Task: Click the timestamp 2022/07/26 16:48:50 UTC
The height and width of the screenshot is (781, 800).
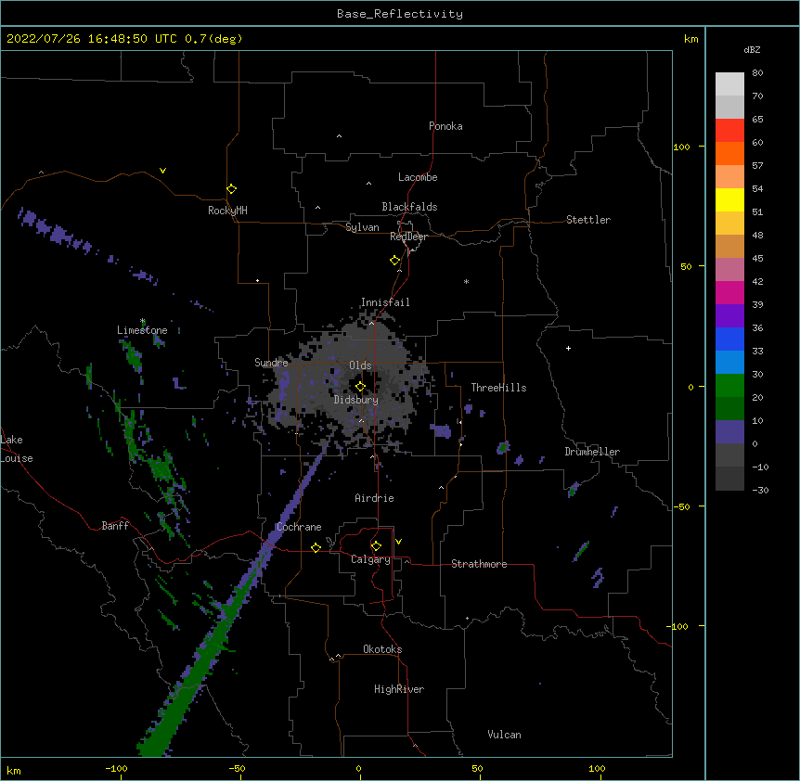Action: [x=92, y=39]
